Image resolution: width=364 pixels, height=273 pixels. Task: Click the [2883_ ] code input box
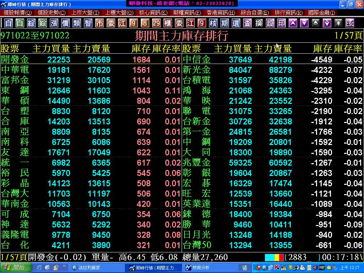tap(303, 257)
